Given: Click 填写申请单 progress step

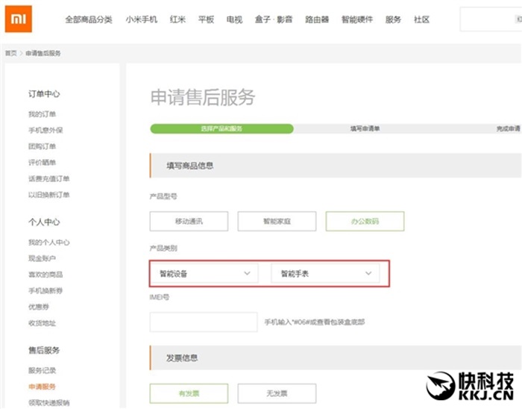Looking at the screenshot, I should point(365,128).
